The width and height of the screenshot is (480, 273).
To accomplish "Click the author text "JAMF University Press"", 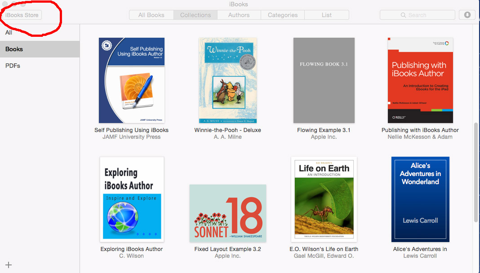I will point(131,137).
